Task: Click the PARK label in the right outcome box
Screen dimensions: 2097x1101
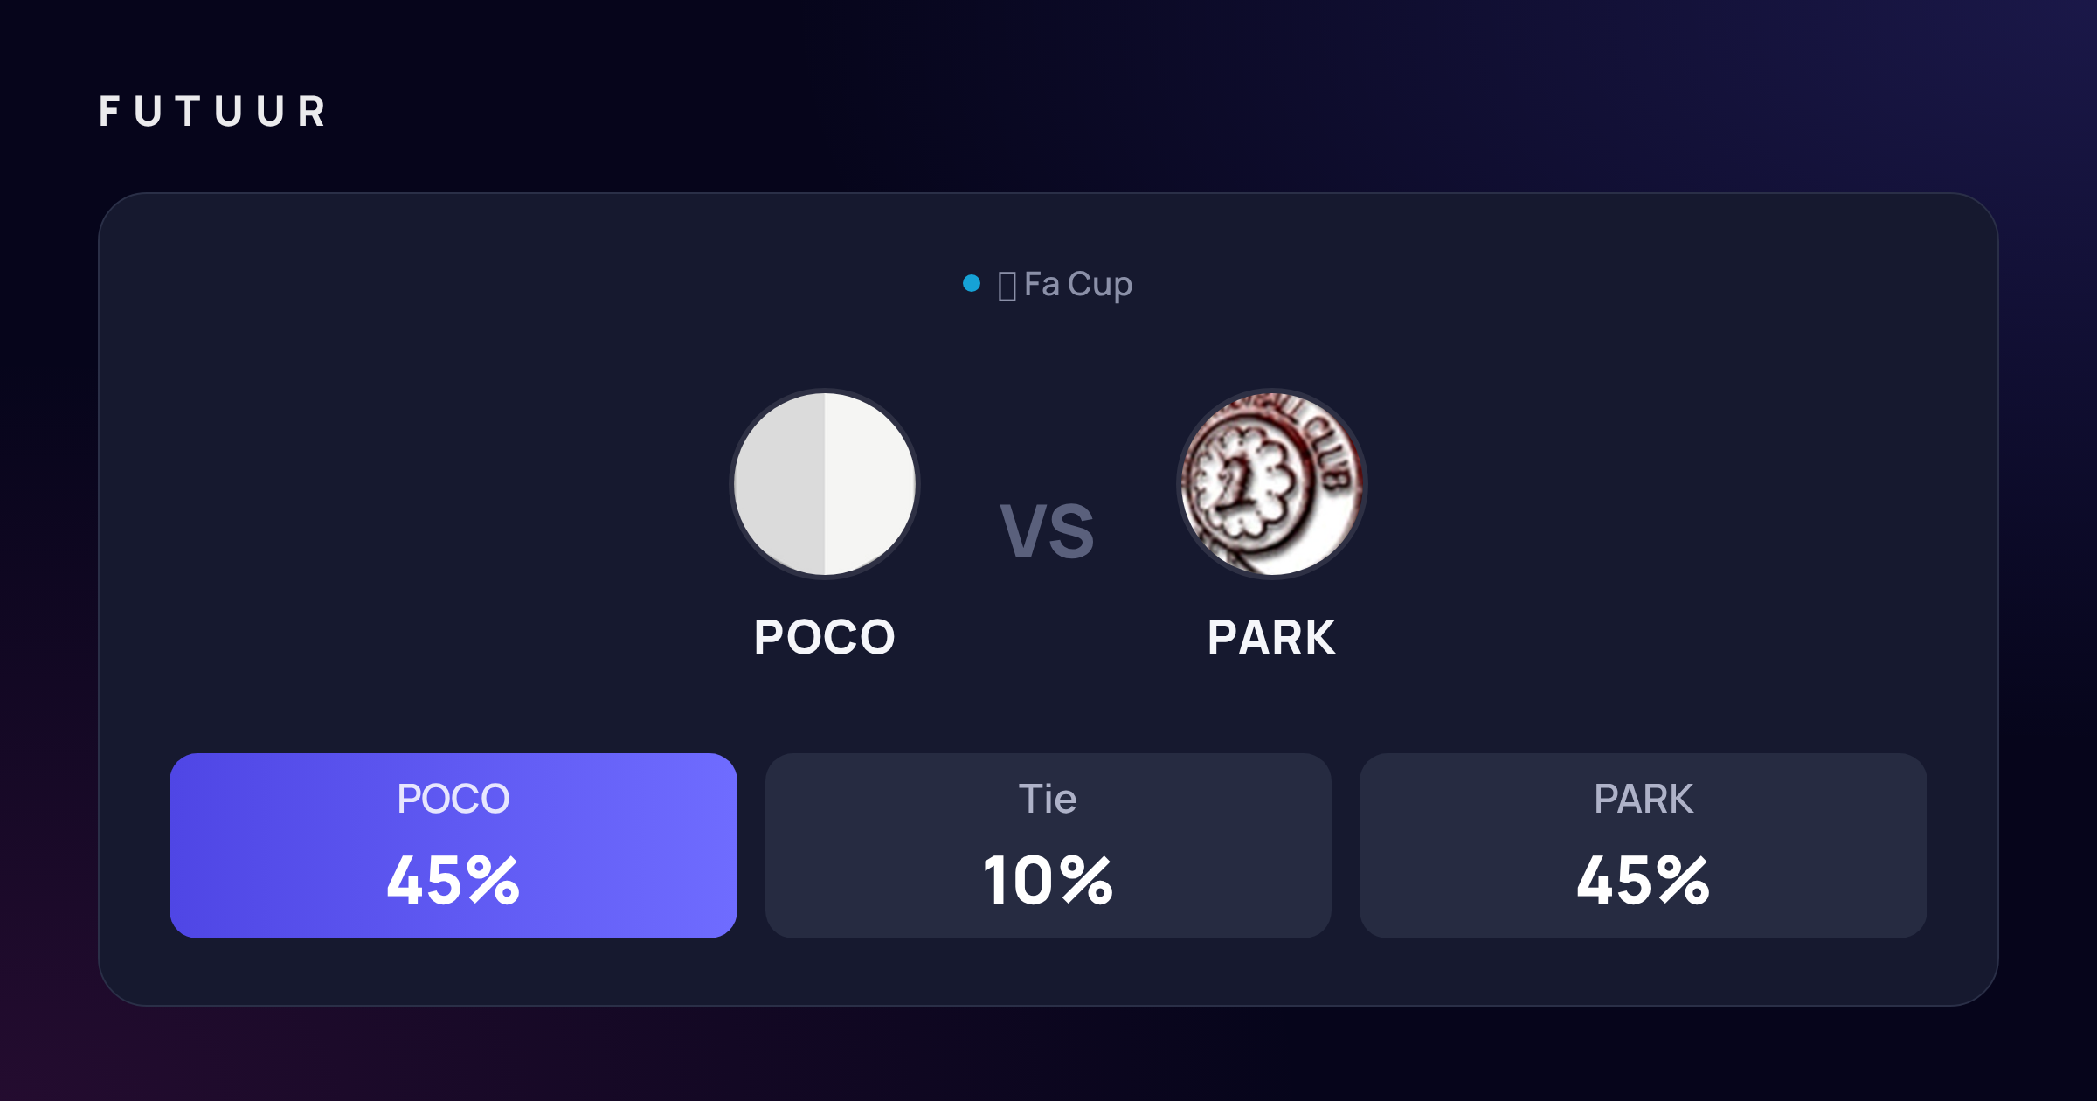Action: tap(1644, 799)
